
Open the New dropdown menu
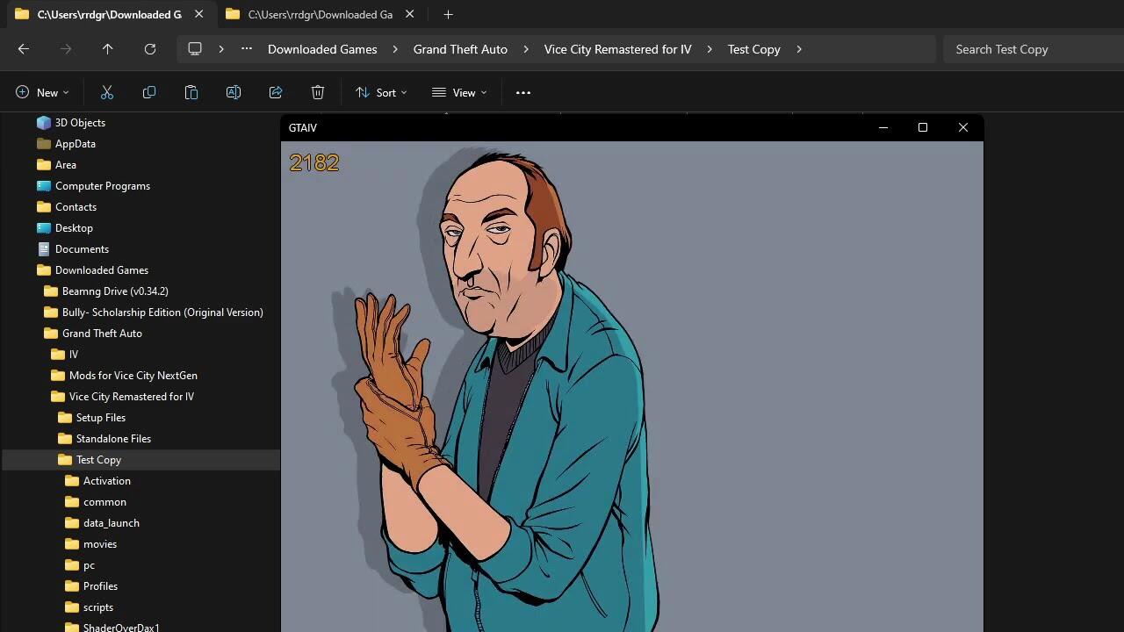point(42,92)
